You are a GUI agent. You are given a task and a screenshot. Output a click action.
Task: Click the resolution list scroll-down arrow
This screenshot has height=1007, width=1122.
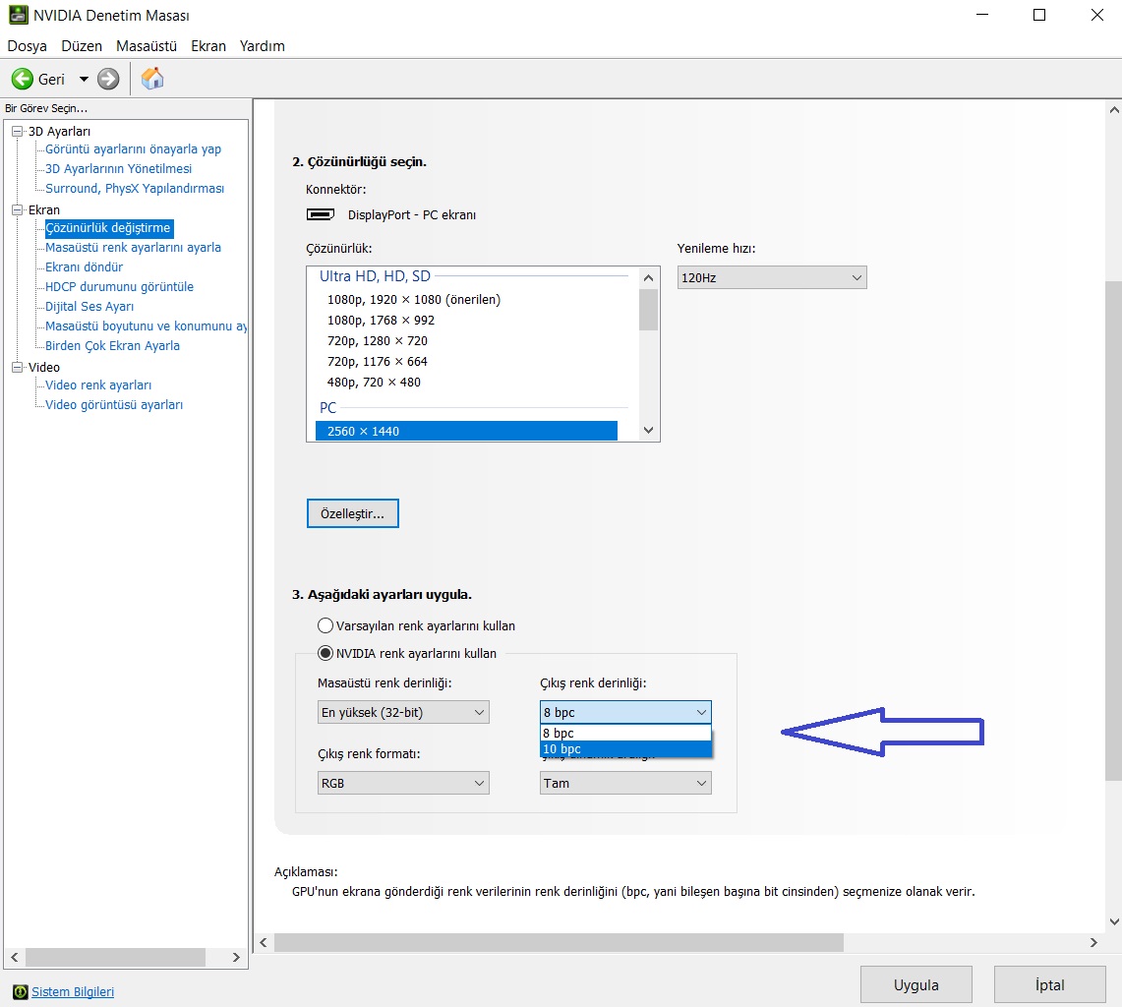[648, 430]
